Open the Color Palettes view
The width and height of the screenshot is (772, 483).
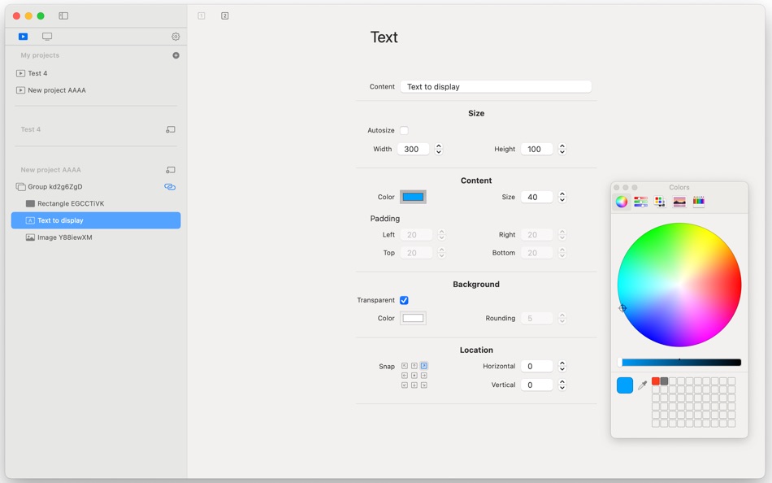(x=660, y=201)
